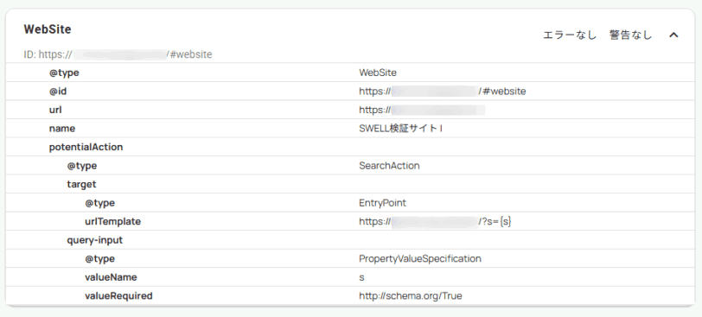Screen dimensions: 702x317
Task: Click the SWELL検証サイト name value
Action: click(401, 129)
